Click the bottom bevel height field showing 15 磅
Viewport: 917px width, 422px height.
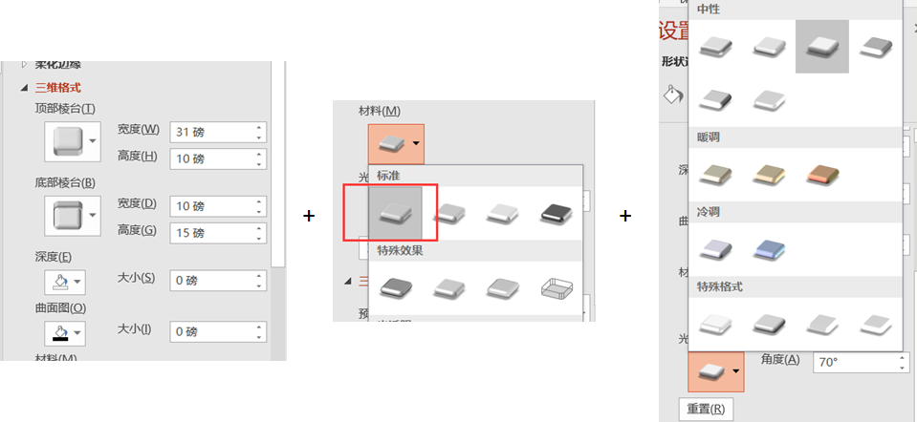[218, 234]
